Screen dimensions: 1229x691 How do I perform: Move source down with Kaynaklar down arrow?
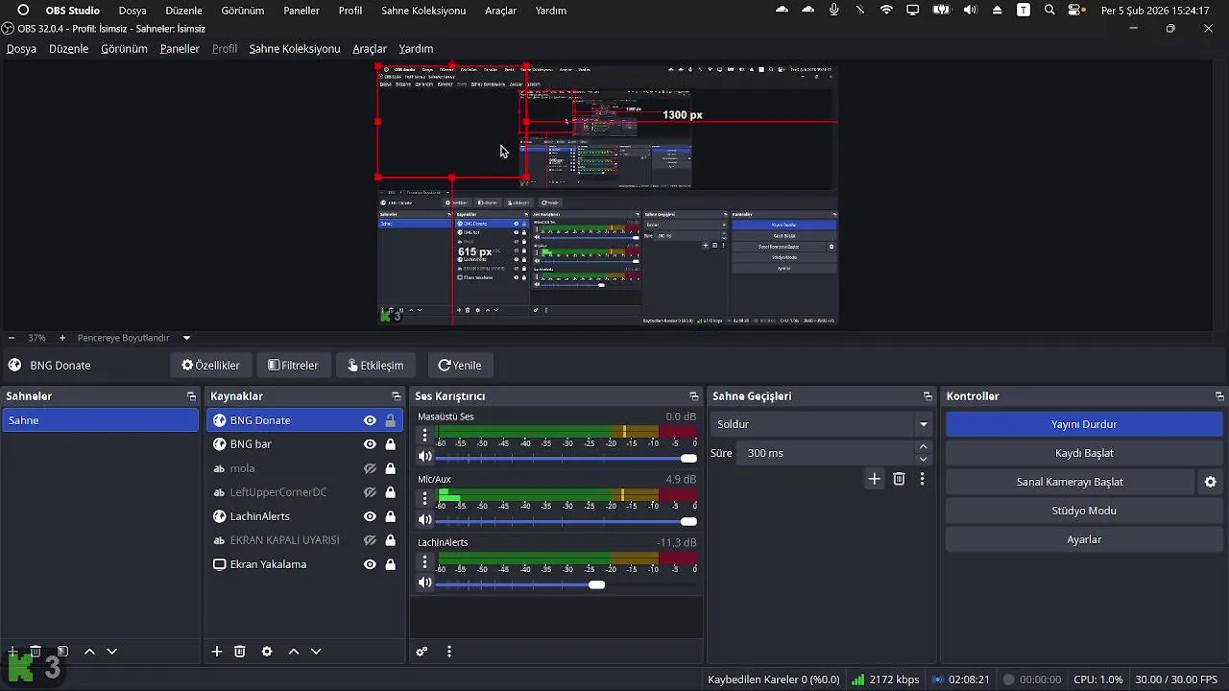pyautogui.click(x=316, y=652)
